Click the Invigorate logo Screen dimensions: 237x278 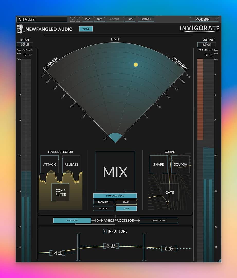click(199, 28)
